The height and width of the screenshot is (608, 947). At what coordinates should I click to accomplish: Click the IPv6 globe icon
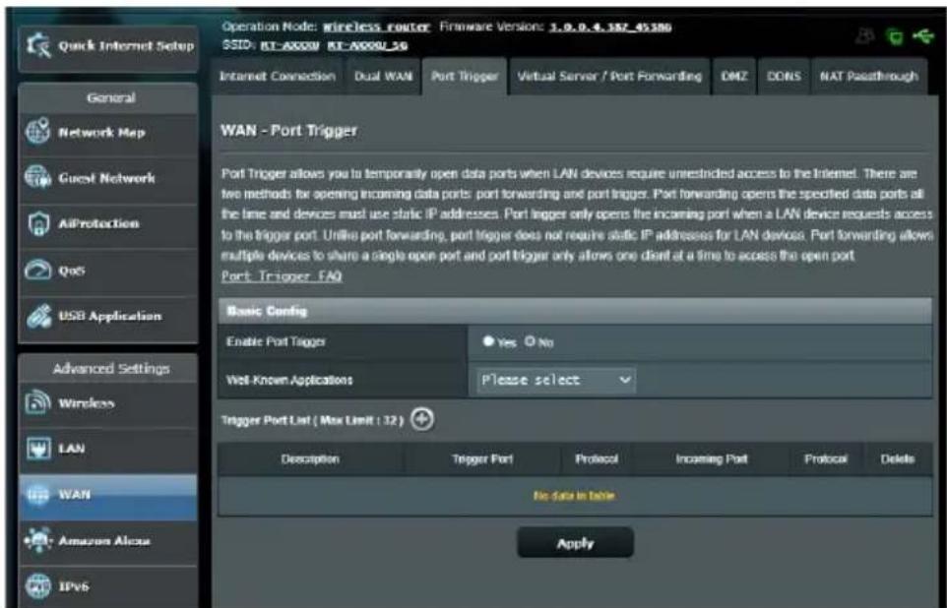coord(38,585)
